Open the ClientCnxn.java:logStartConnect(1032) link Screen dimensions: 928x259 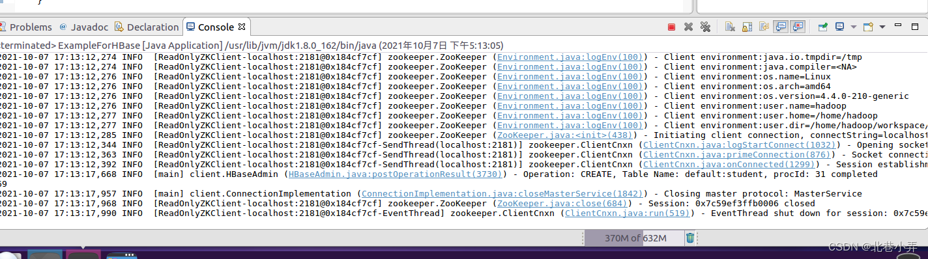[740, 145]
